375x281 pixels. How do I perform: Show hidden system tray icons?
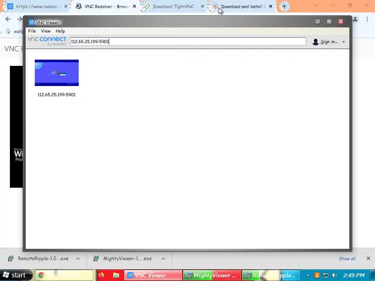pyautogui.click(x=308, y=275)
